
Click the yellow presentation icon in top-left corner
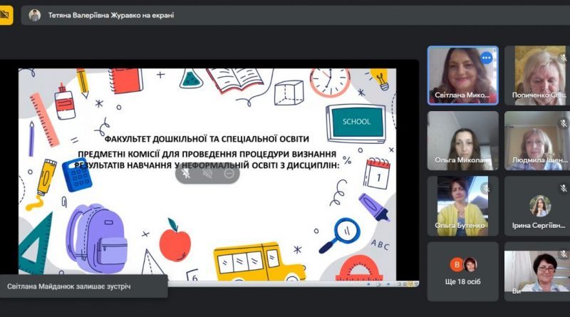6,15
